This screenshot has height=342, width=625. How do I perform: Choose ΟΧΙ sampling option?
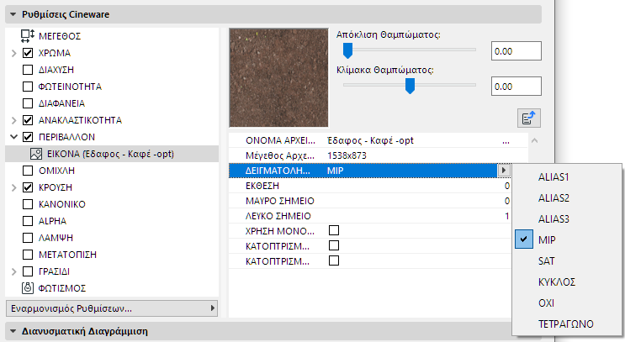[567, 303]
